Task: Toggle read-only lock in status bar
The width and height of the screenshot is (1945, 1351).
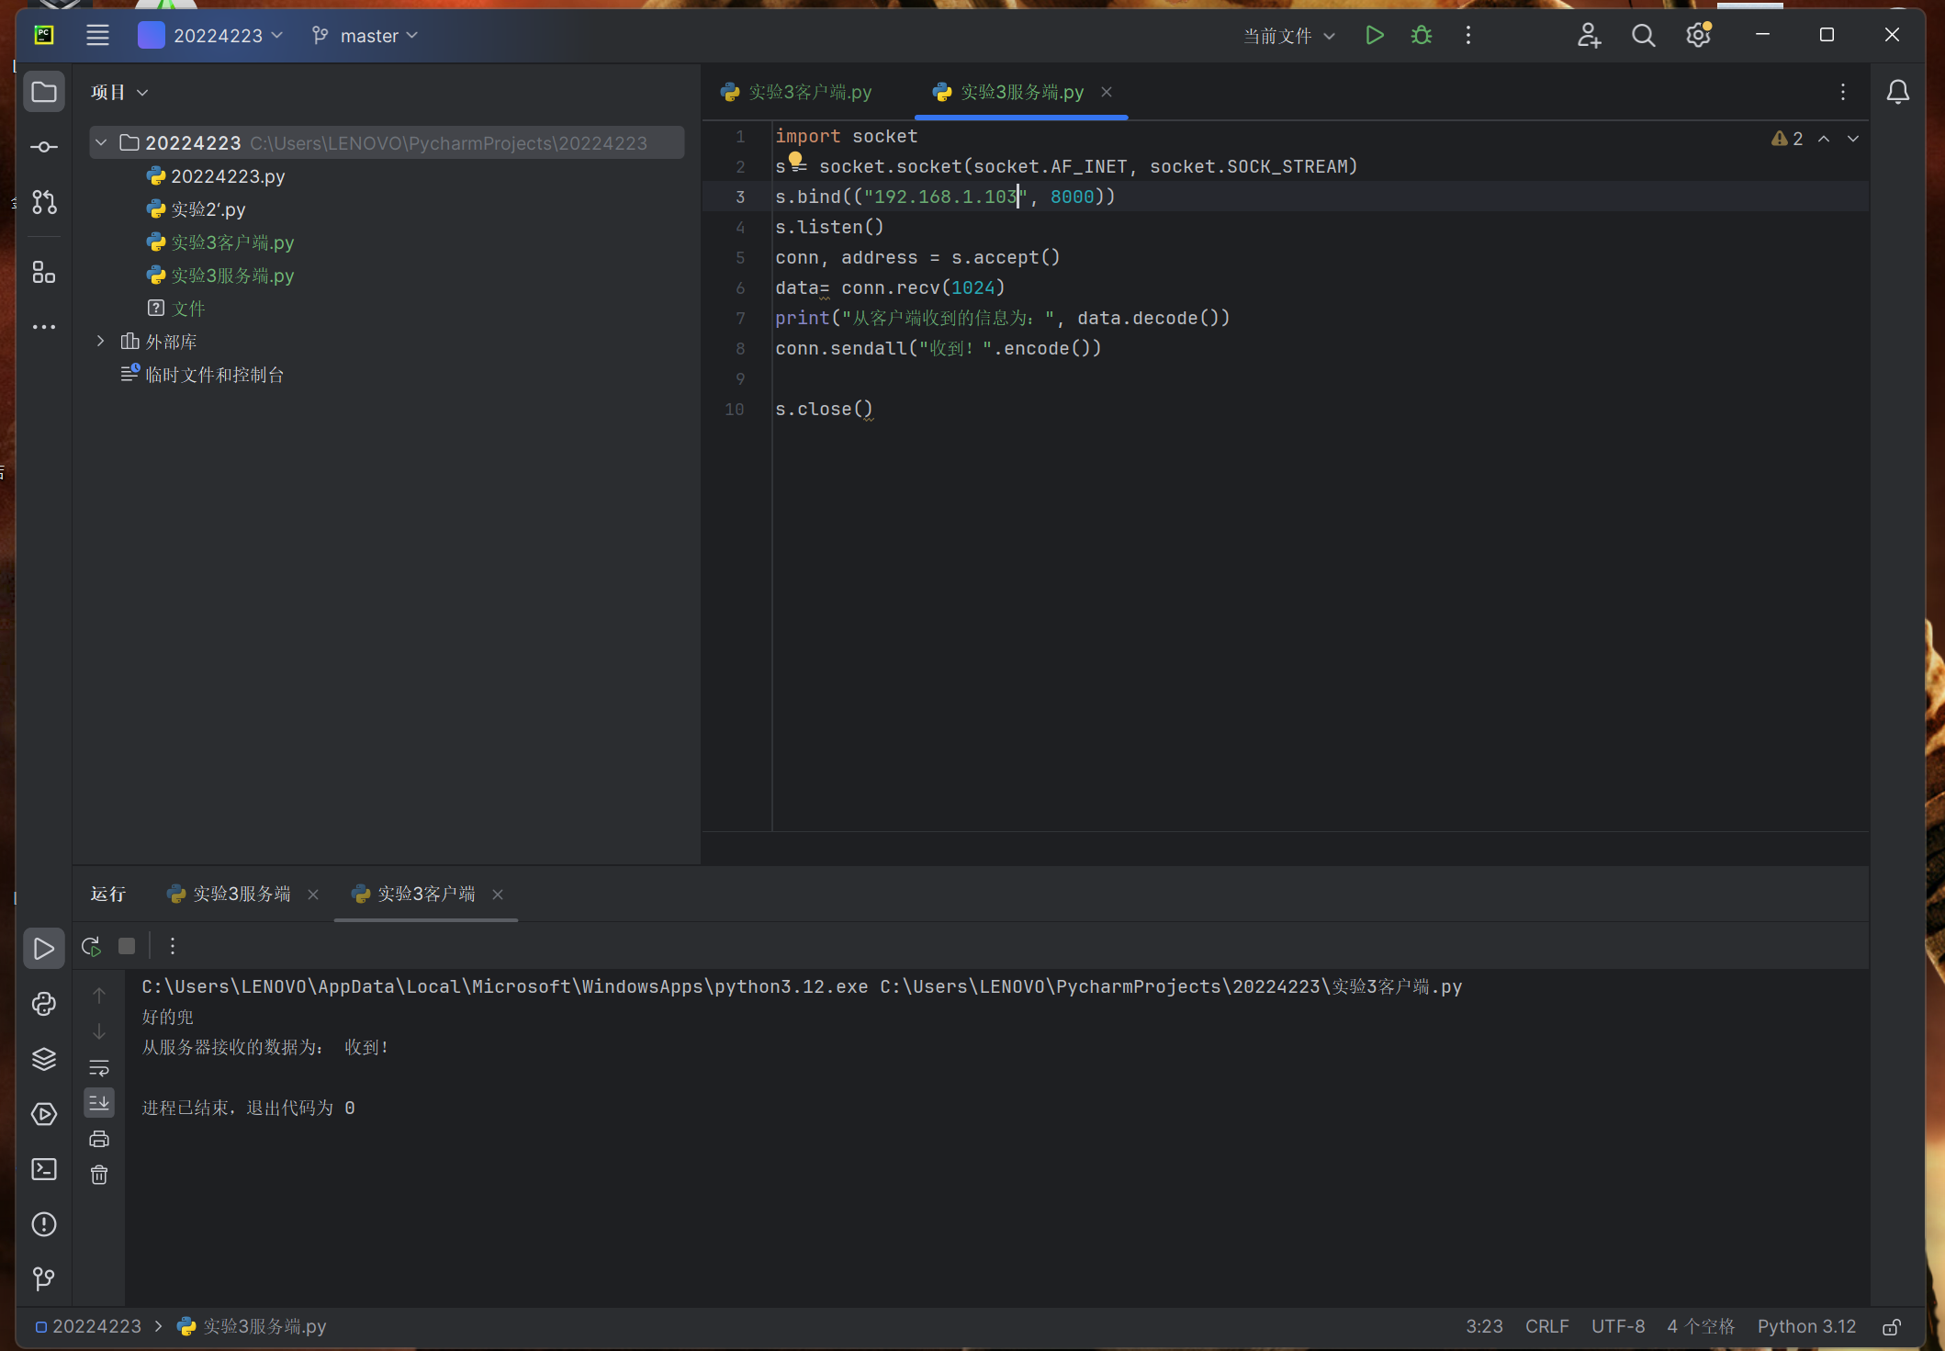Action: click(x=1892, y=1327)
